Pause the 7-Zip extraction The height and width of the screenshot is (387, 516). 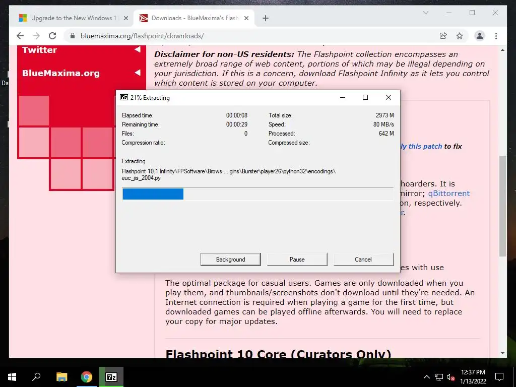click(x=297, y=260)
